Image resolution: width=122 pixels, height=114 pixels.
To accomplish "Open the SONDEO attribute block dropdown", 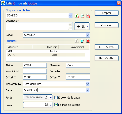I will pos(71,15).
